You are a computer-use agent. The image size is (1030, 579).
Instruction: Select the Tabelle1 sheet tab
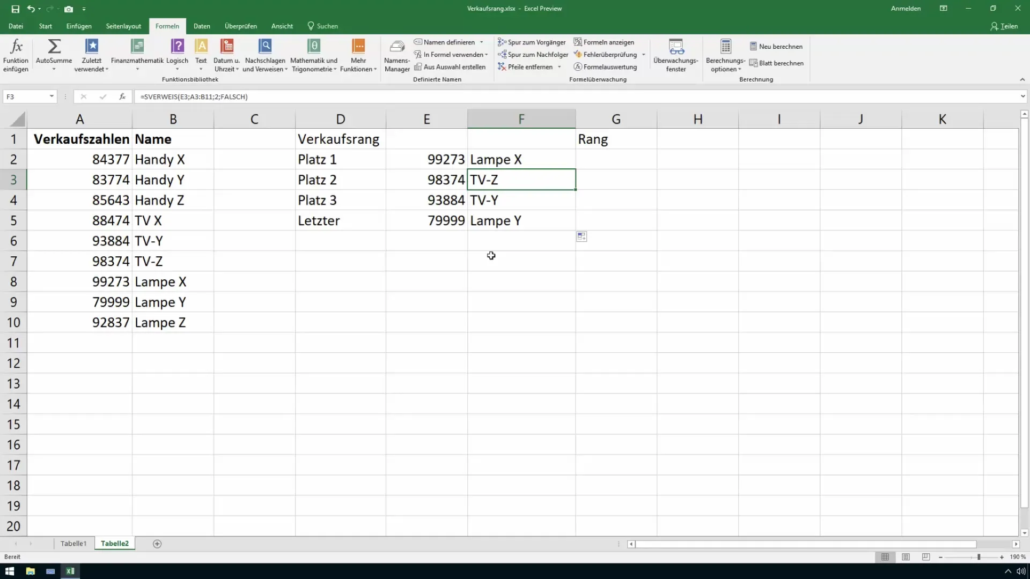[x=73, y=544]
